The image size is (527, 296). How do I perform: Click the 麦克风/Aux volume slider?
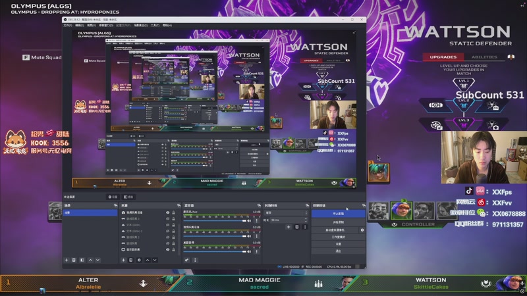[215, 221]
